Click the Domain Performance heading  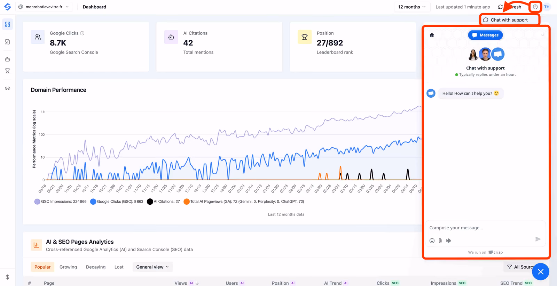coord(58,90)
